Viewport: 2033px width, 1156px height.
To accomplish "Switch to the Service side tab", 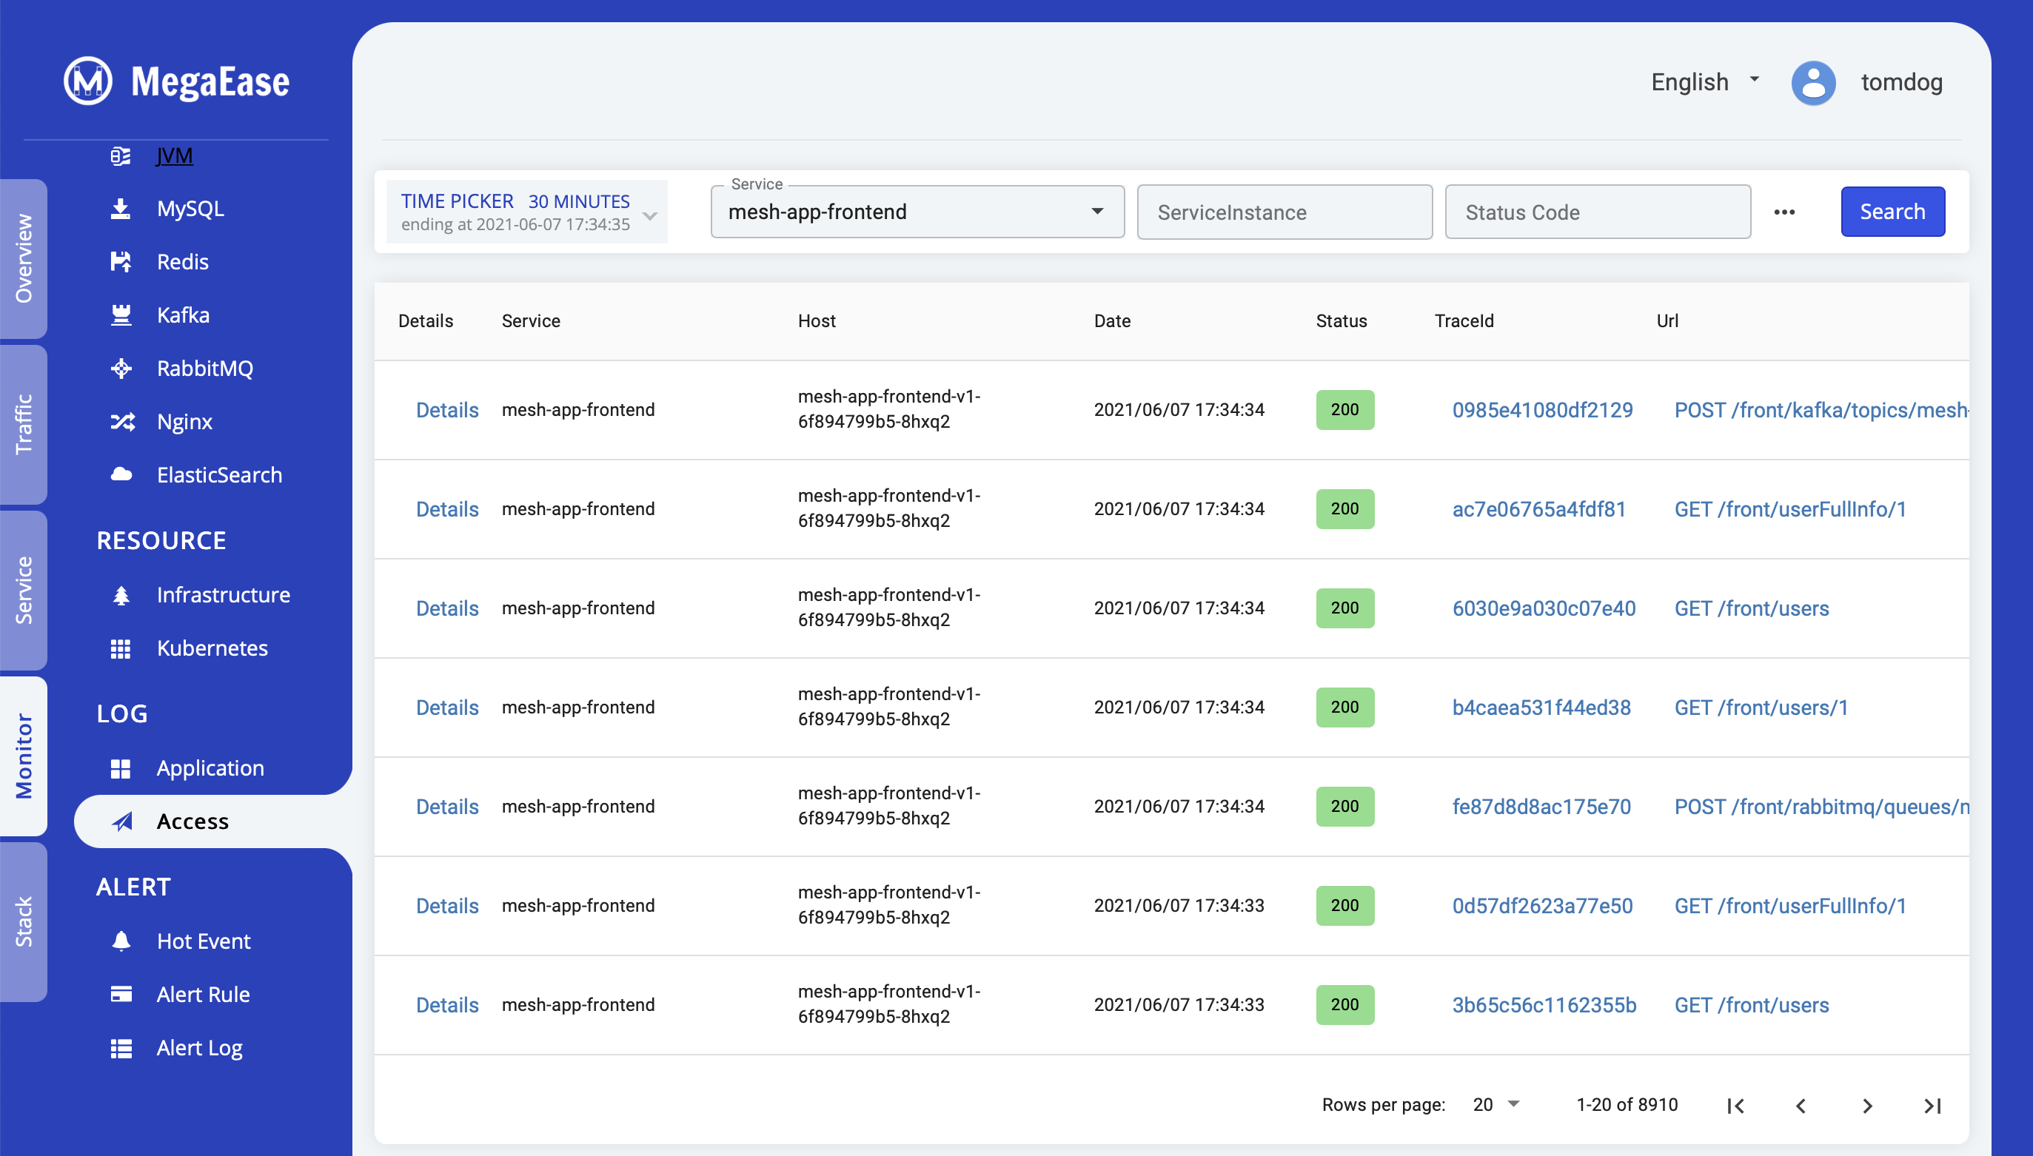I will coord(24,591).
